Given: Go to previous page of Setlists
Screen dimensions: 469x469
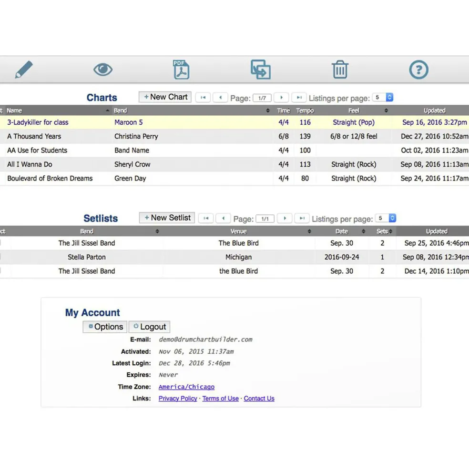Looking at the screenshot, I should tap(223, 219).
